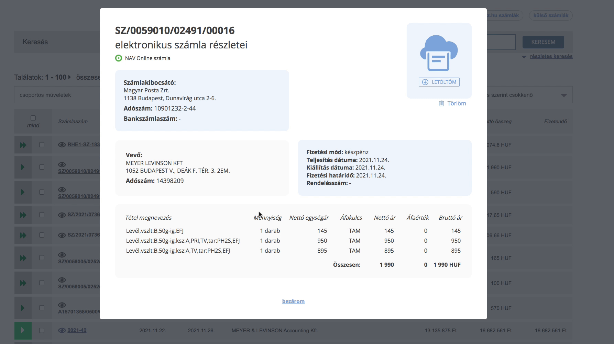Click arrow icon on the 1 990 HUF row
Viewport: 614px width, 344px height.
pyautogui.click(x=23, y=167)
